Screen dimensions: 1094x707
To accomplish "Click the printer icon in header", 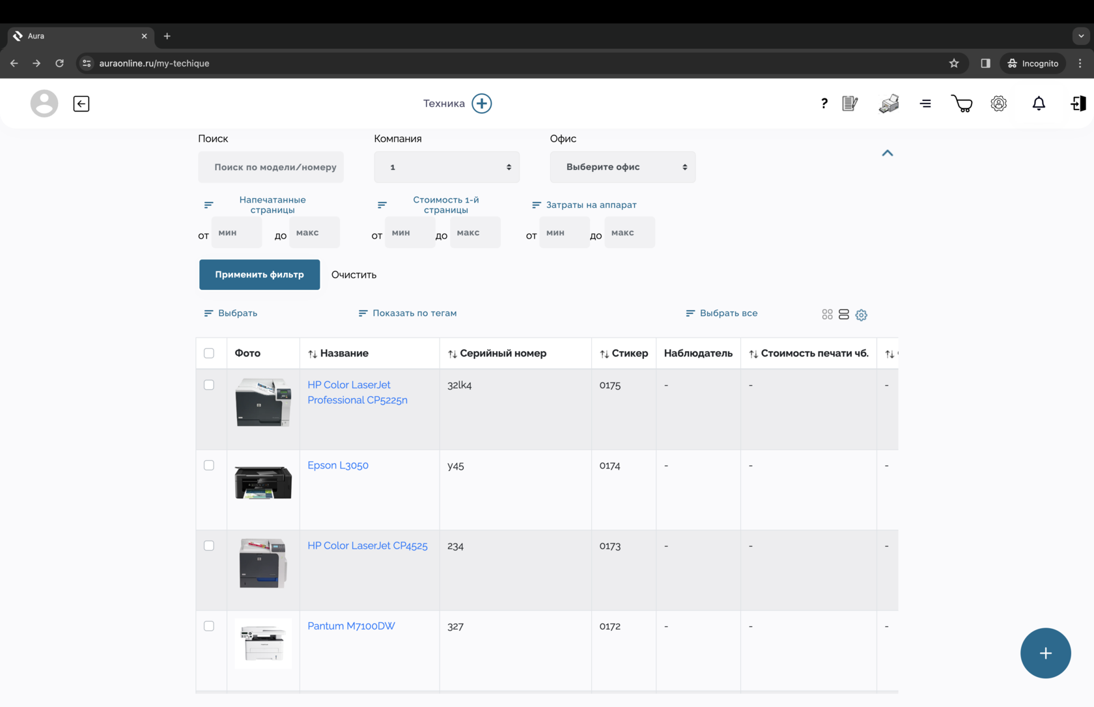I will tap(888, 104).
